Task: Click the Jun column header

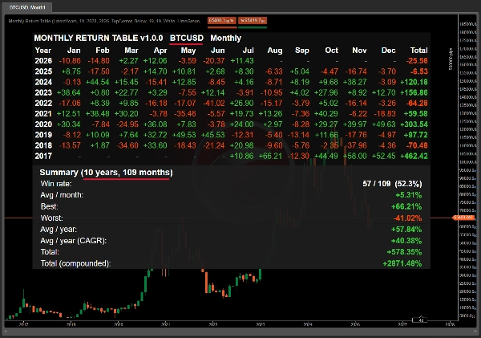Action: click(x=218, y=51)
